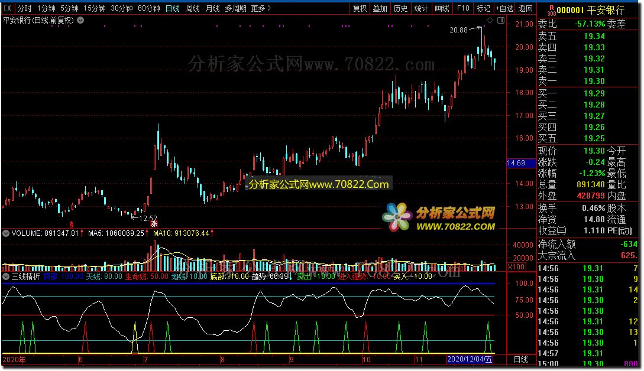Add stock via +自选 button
The height and width of the screenshot is (371, 644).
pyautogui.click(x=505, y=8)
